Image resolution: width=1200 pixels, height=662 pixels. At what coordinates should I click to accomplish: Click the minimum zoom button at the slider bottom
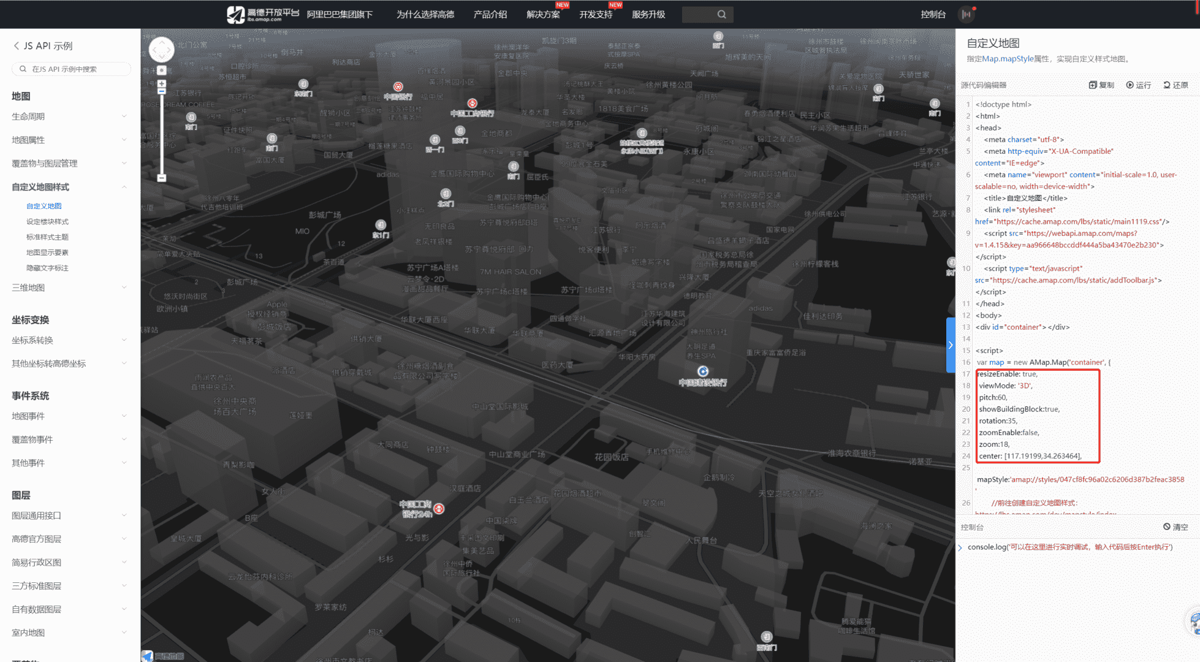click(x=162, y=178)
